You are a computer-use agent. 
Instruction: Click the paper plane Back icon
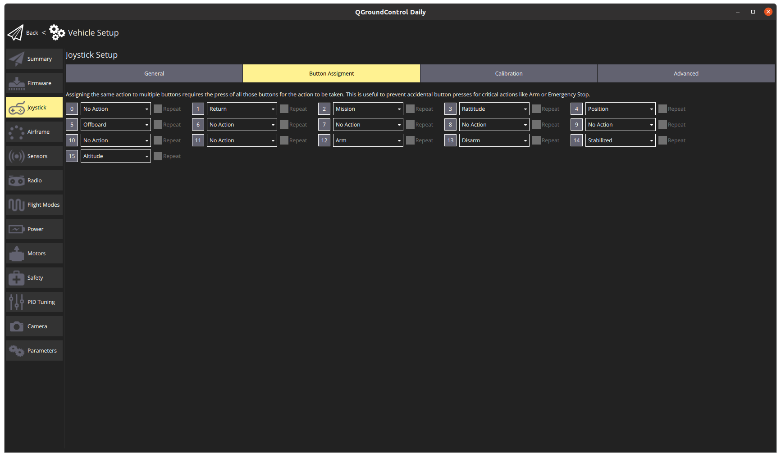coord(15,32)
